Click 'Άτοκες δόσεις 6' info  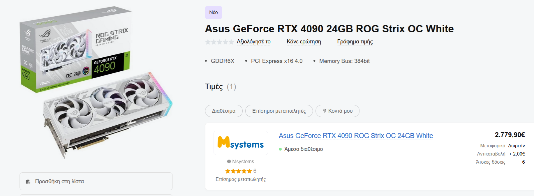tap(500, 162)
